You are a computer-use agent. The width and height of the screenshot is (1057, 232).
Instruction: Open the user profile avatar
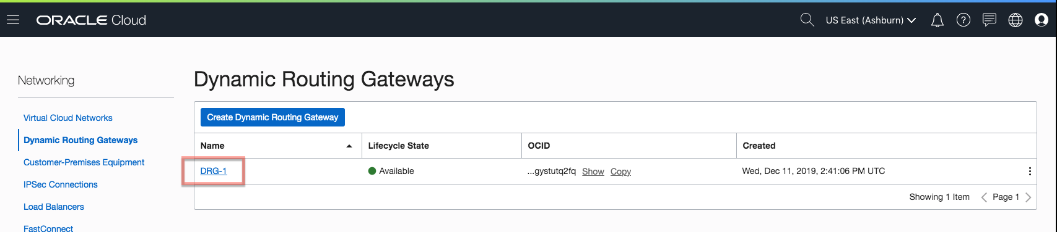(x=1042, y=20)
